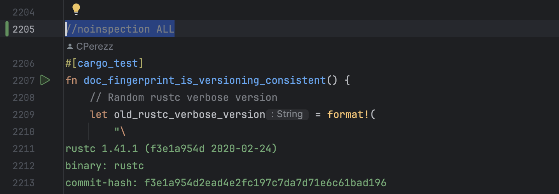Click the commit-hash value f3e1a954d2ead4e2fc...
This screenshot has width=559, height=194.
[265, 183]
